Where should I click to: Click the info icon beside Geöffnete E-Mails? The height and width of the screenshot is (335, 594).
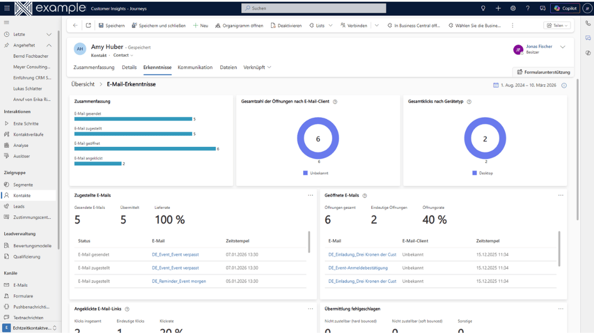[365, 196]
